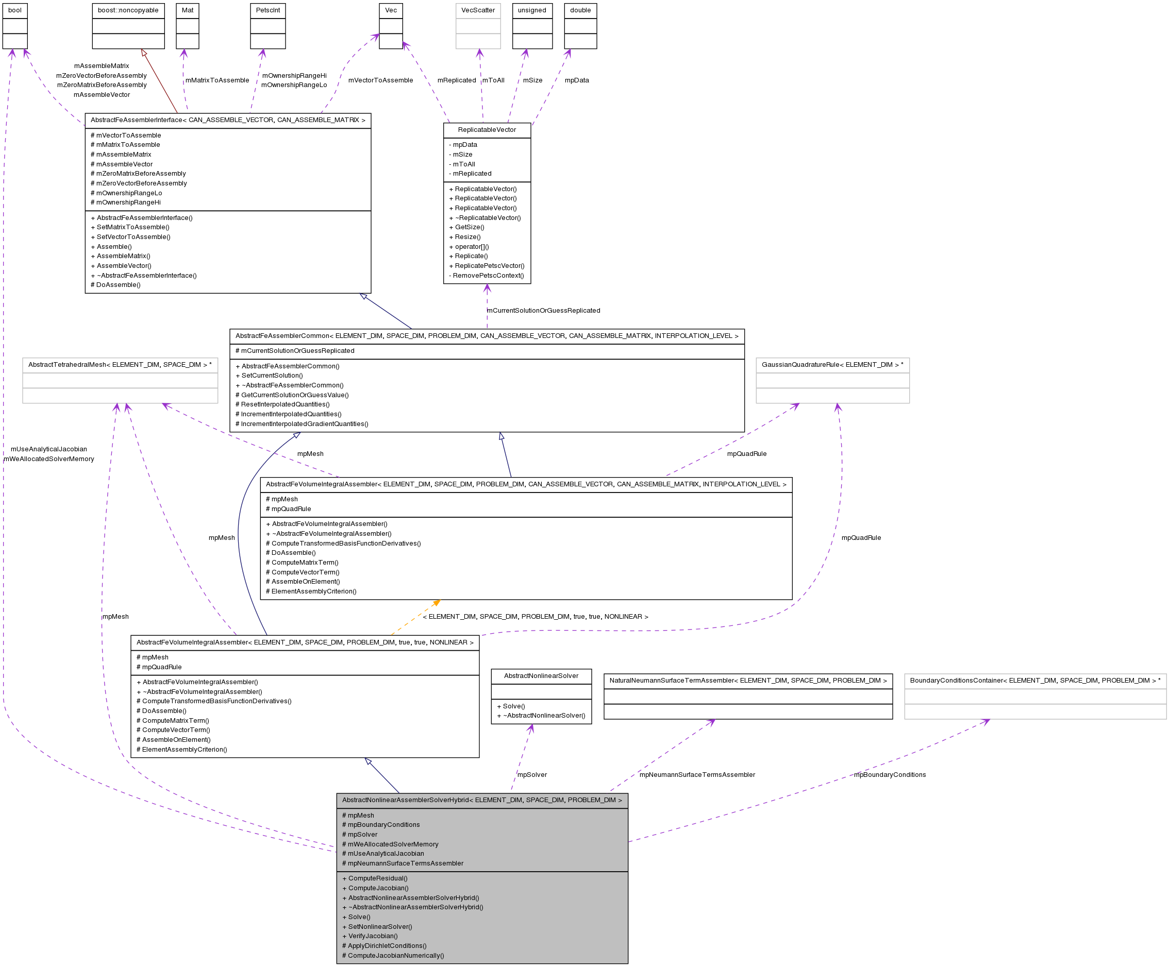Click the AbstractNonlinearAssemblerSolverHybrid title bar
1169x967 pixels.
point(482,800)
